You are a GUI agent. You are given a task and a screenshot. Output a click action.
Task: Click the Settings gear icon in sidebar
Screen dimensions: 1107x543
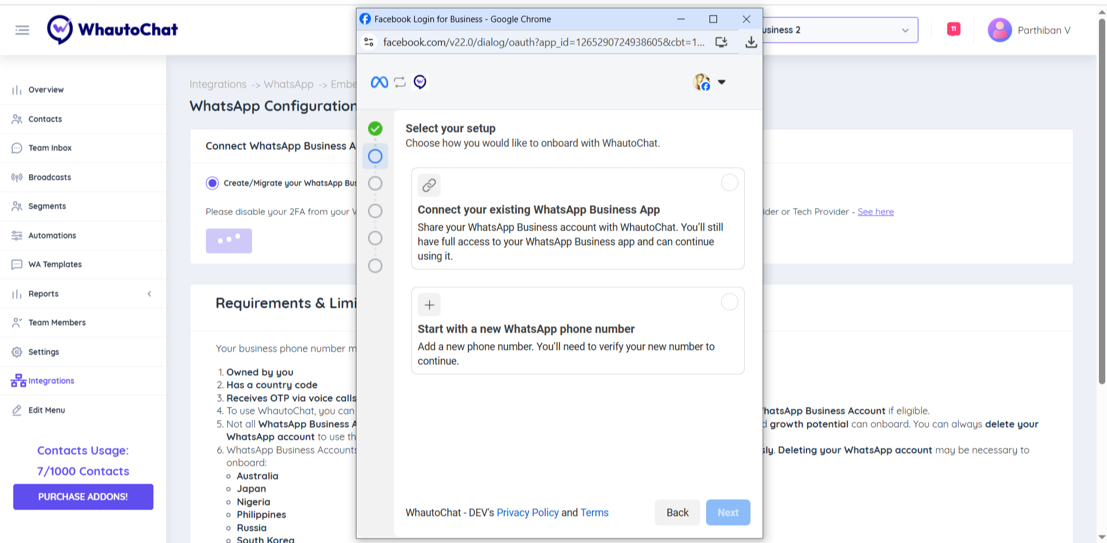click(x=17, y=352)
